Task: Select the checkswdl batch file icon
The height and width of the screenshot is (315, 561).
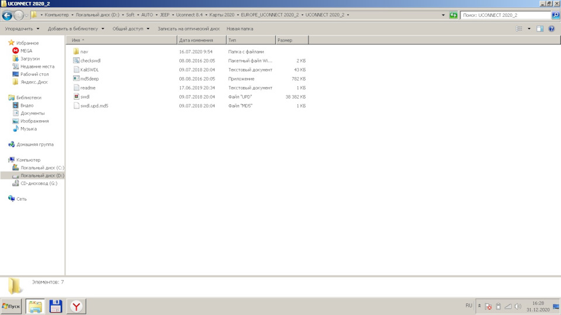Action: [x=76, y=60]
